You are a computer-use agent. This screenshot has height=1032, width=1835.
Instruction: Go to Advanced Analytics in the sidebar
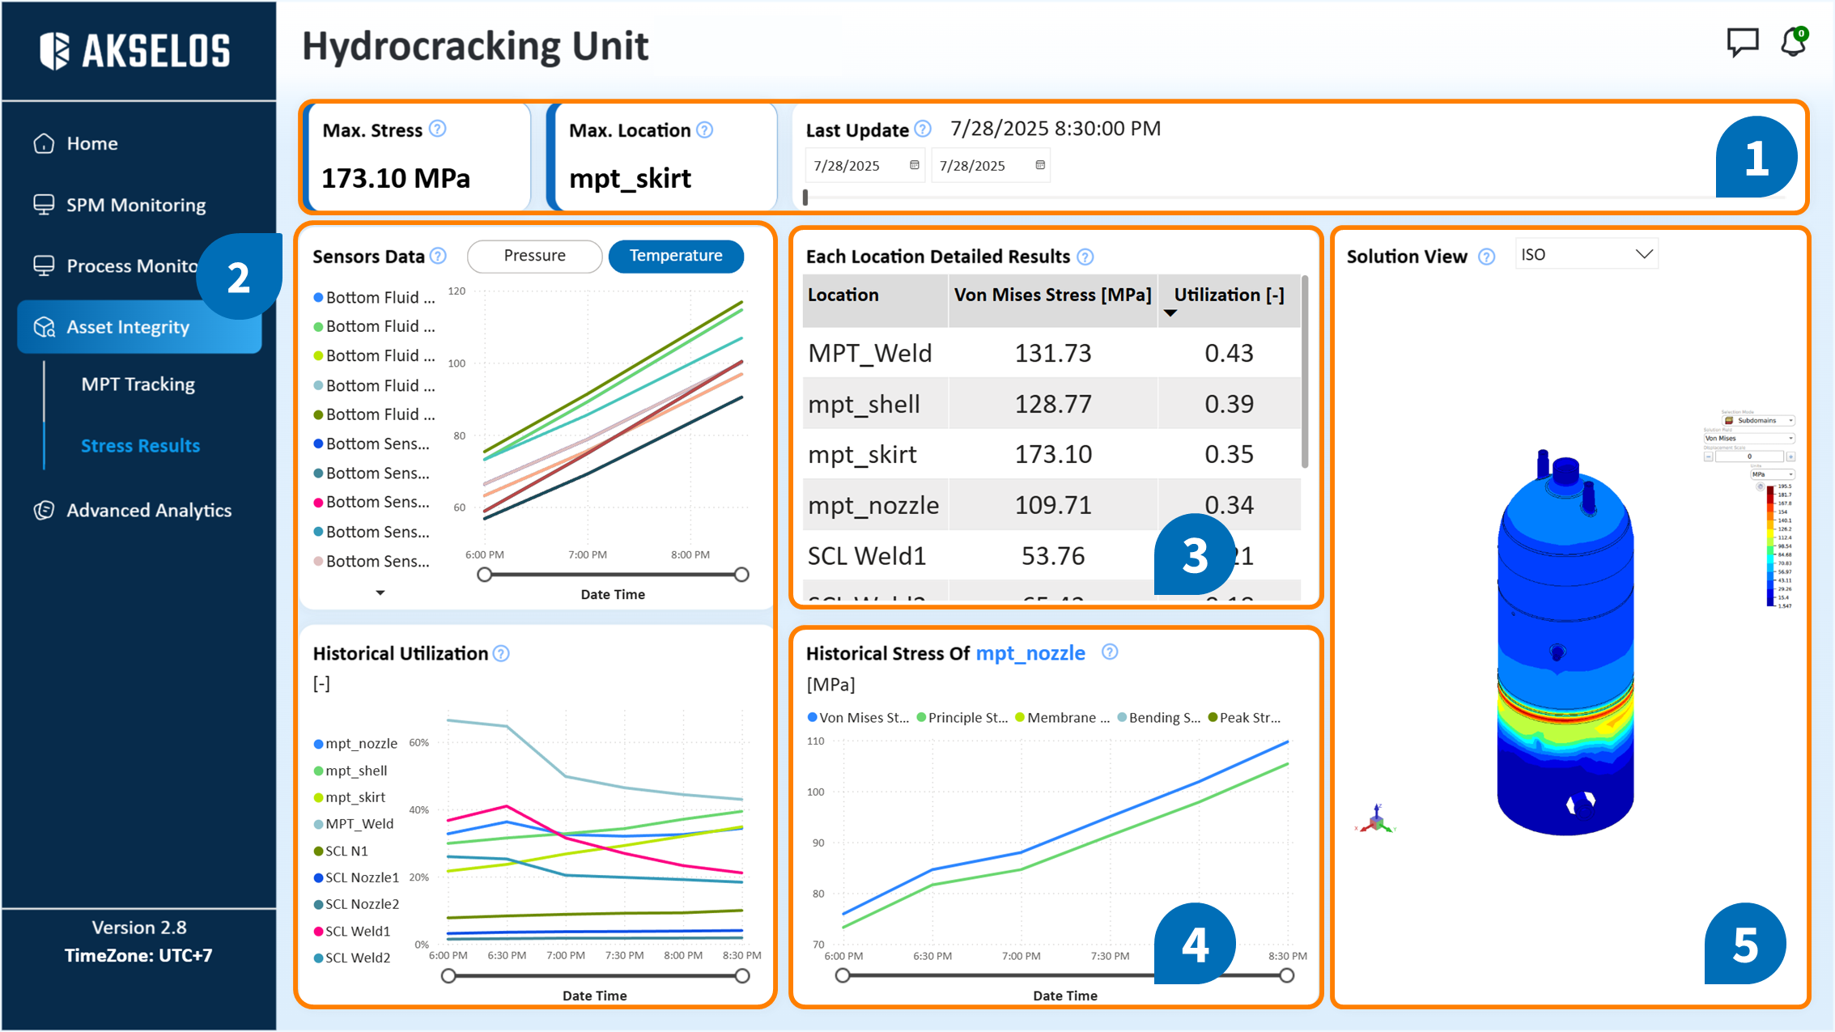tap(148, 511)
